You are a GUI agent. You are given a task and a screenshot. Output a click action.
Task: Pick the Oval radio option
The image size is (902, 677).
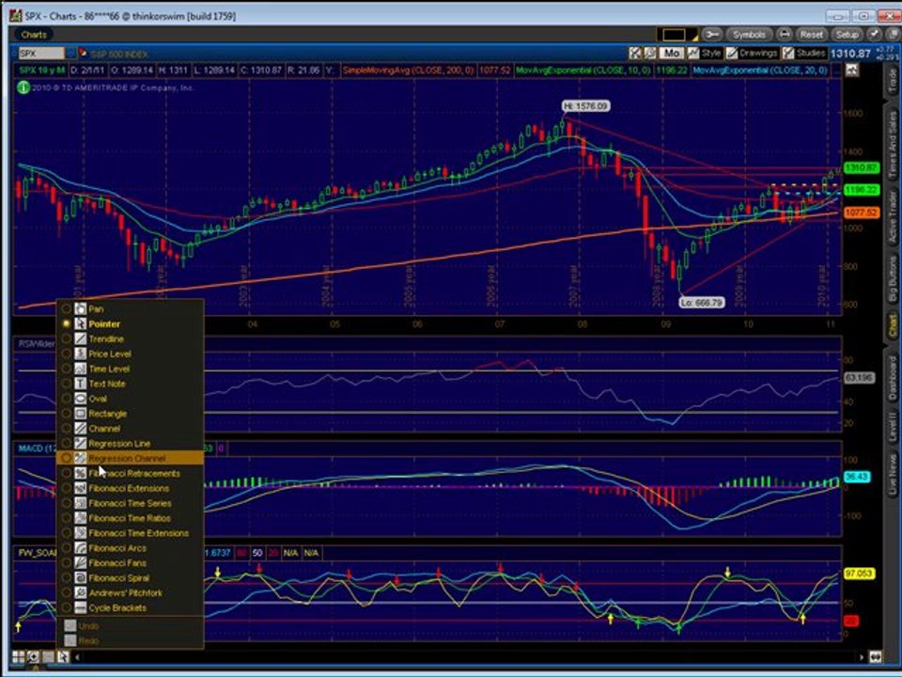coord(66,399)
